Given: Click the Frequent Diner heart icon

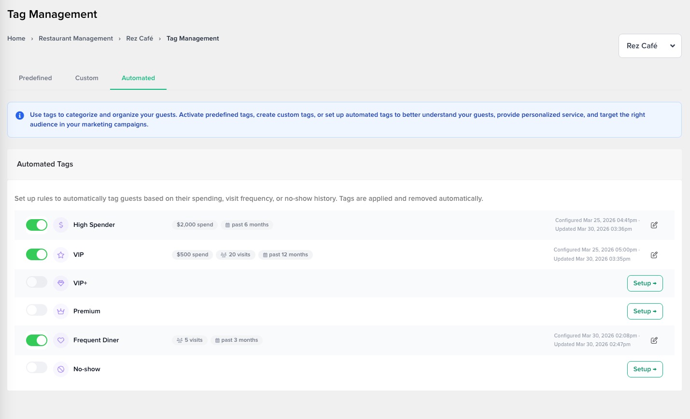Looking at the screenshot, I should (61, 340).
